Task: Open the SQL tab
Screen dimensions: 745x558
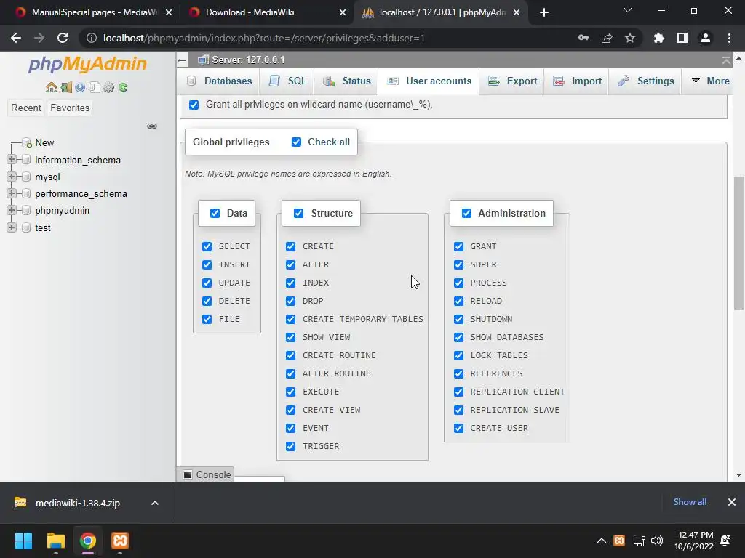Action: point(287,81)
